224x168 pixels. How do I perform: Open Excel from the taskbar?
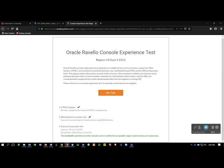click(x=35, y=145)
